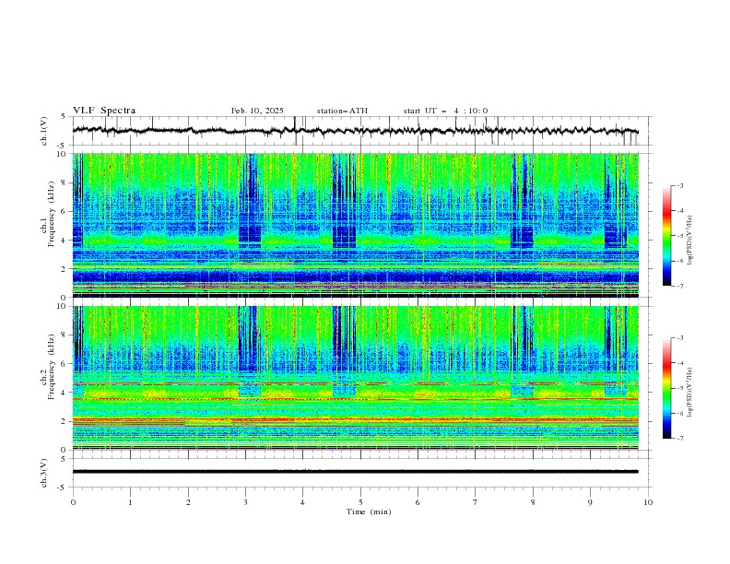730x564 pixels.
Task: Click the time axis tick label '3'
Action: point(245,502)
